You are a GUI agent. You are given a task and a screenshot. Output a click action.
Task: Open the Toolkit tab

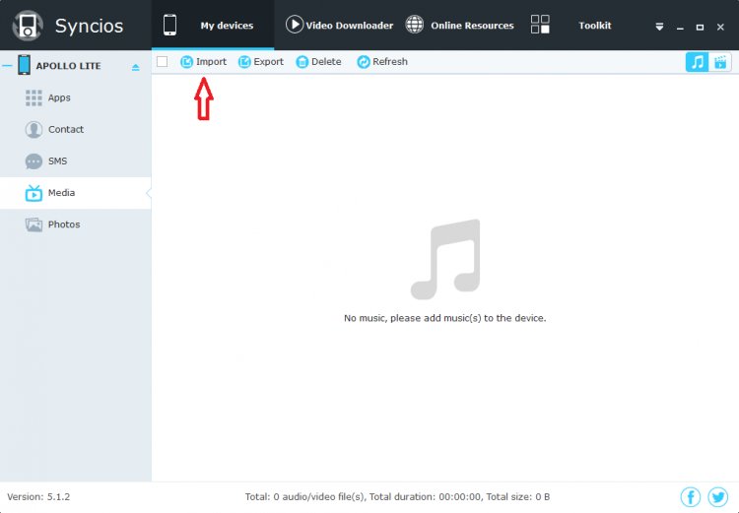571,26
